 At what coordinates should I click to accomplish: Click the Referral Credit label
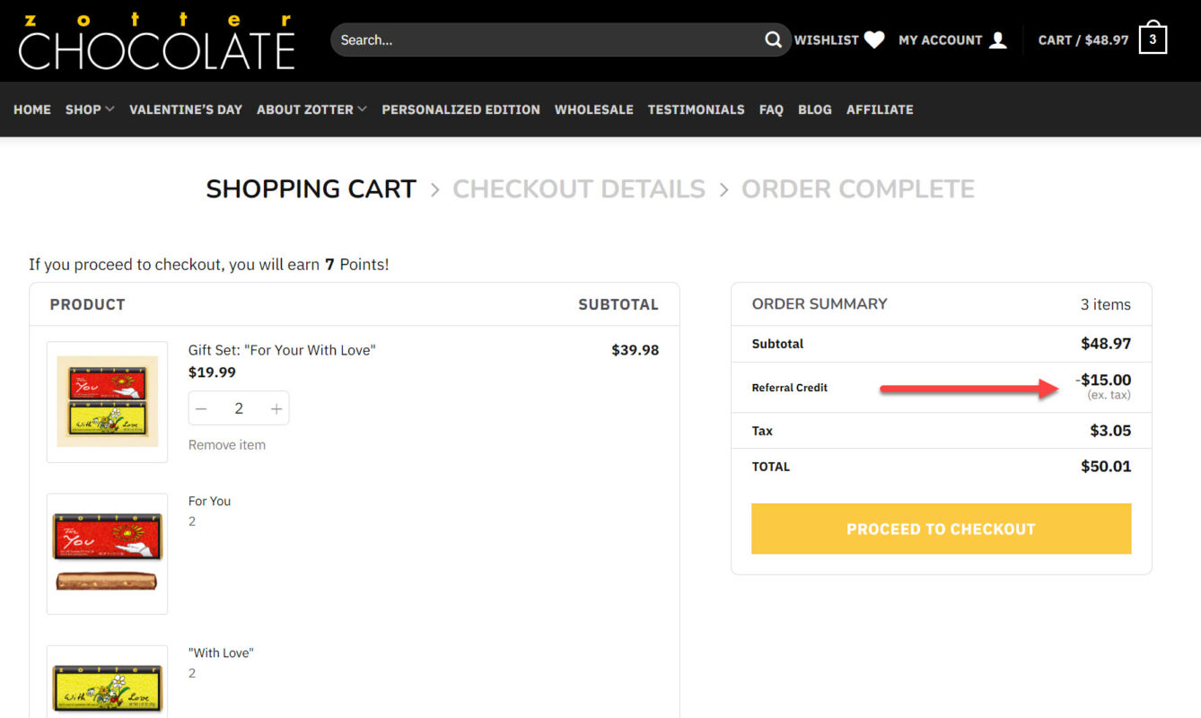click(790, 388)
